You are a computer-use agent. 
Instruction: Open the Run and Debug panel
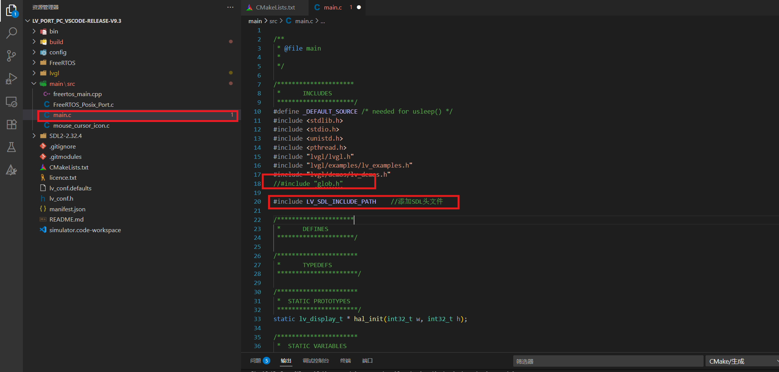tap(11, 79)
